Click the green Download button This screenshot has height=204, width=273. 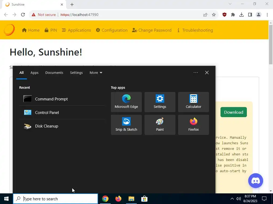[x=234, y=112]
